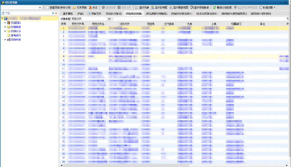Open a project with 打开项目

point(74,7)
